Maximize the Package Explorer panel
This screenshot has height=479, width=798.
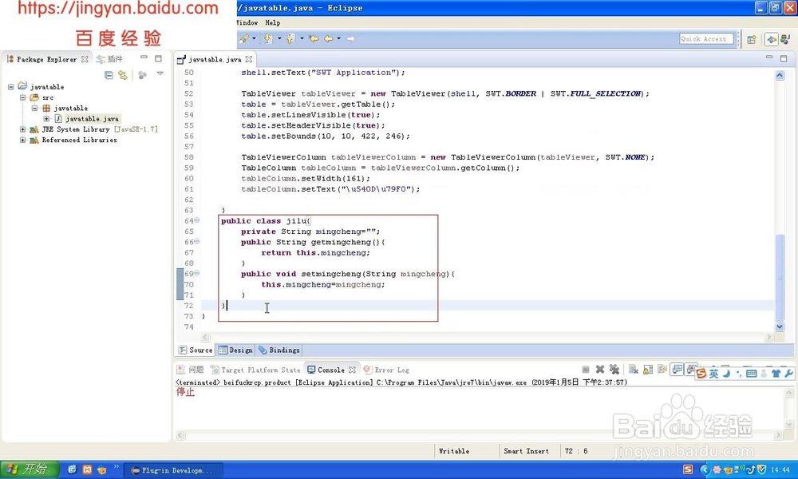tap(158, 58)
